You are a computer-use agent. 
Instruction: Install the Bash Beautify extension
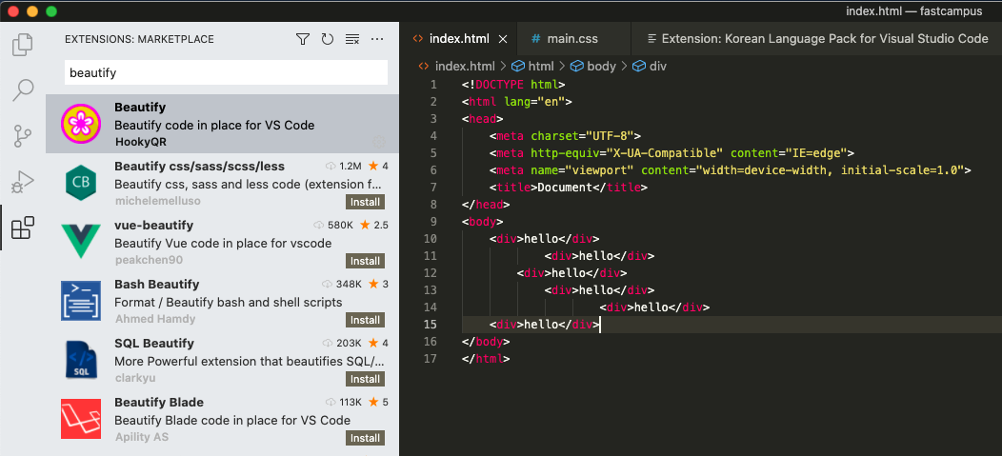[x=366, y=320]
